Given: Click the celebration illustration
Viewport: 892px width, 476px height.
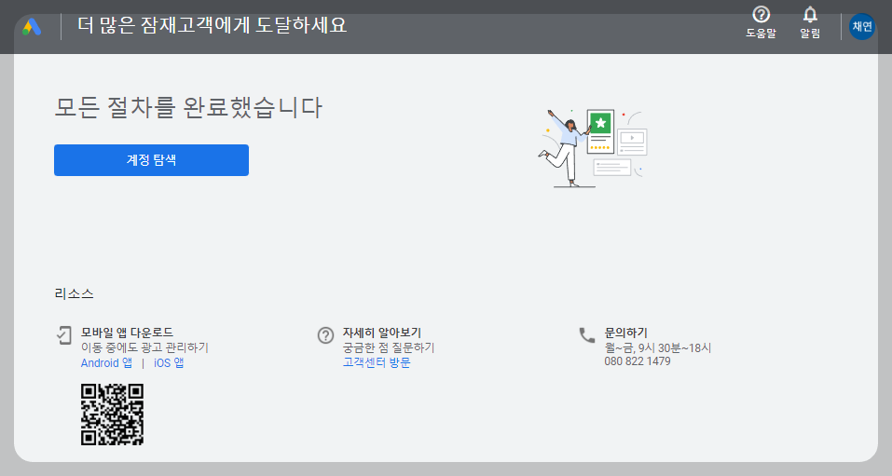Looking at the screenshot, I should click(x=593, y=148).
